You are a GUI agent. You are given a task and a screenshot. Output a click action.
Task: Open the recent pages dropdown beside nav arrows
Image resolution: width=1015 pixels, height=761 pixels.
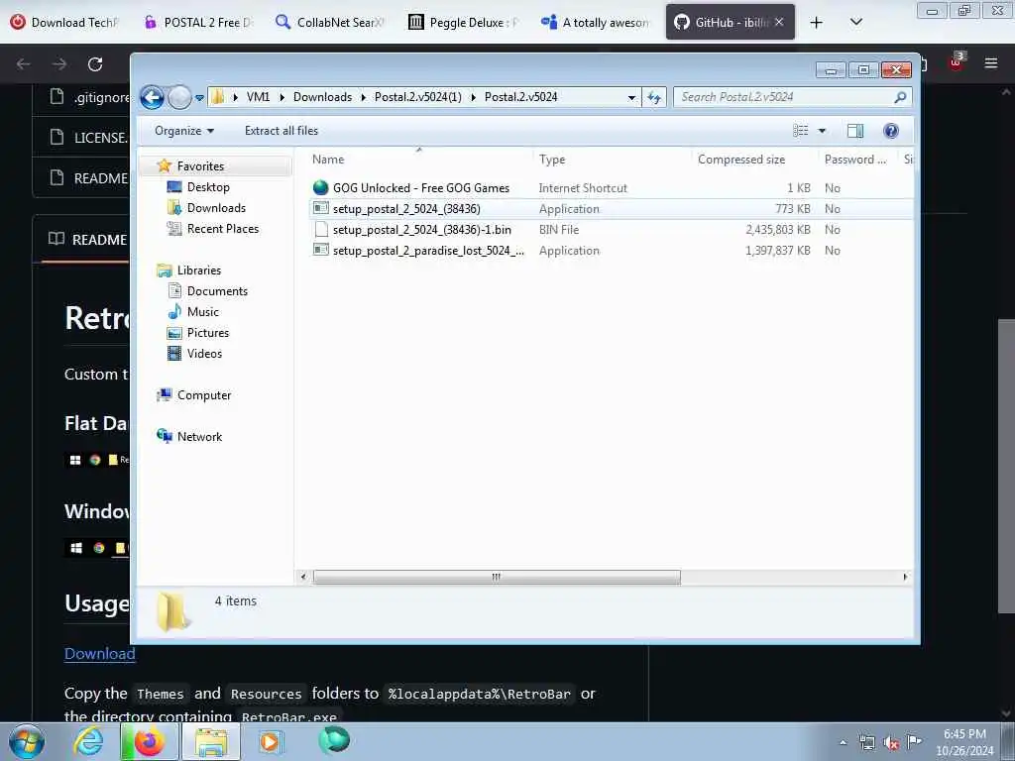point(199,98)
